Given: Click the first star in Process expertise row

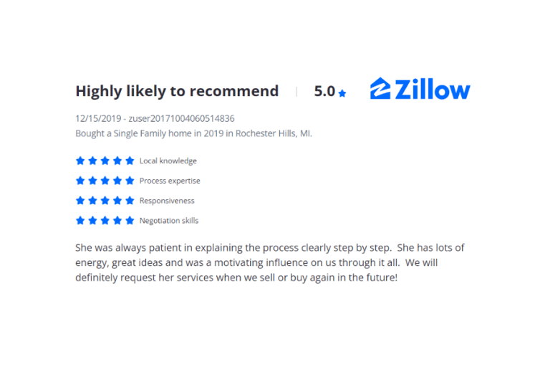Looking at the screenshot, I should point(80,181).
